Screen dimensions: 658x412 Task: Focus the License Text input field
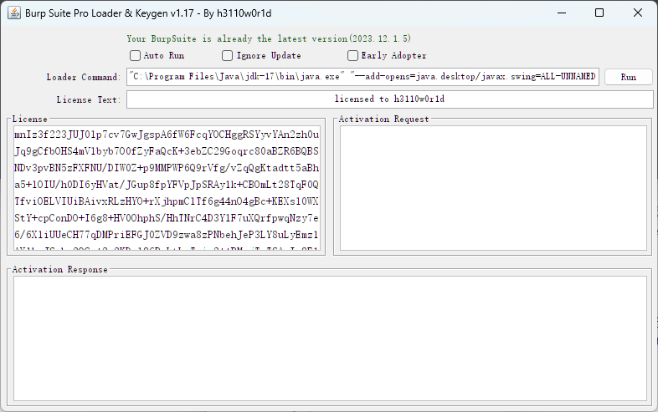click(x=390, y=99)
